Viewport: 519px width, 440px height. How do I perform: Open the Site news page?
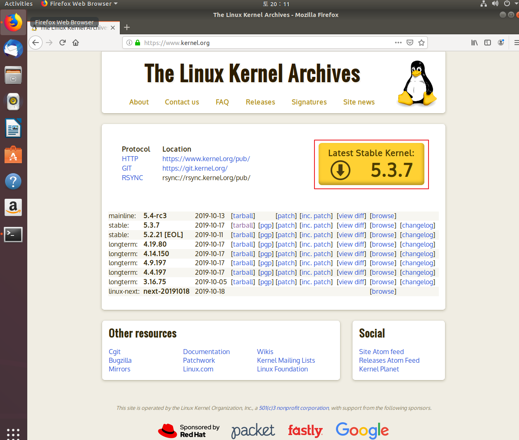(x=359, y=102)
